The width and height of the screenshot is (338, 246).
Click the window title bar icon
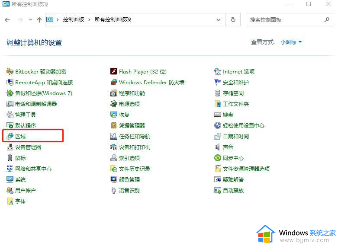[6, 4]
